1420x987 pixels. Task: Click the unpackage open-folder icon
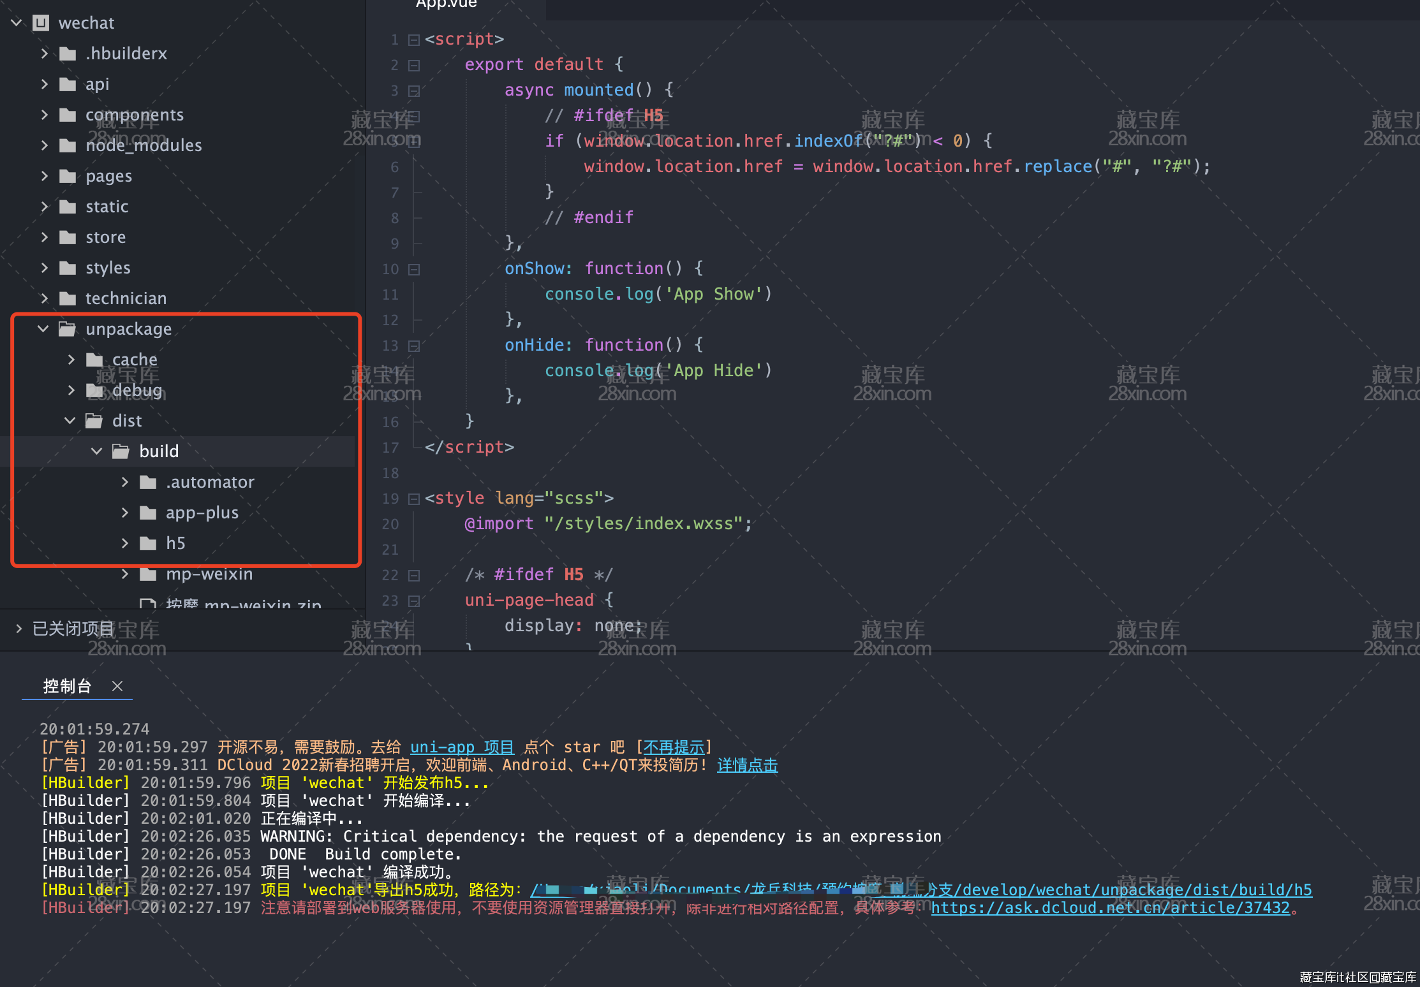point(67,329)
